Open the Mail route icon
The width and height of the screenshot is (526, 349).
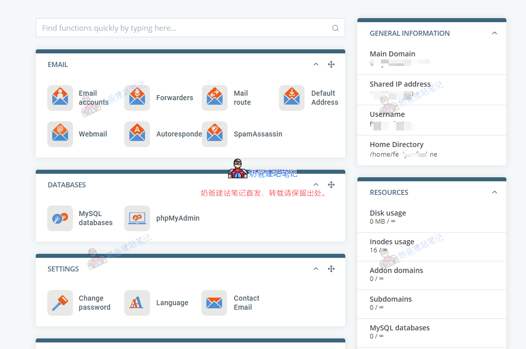[214, 98]
